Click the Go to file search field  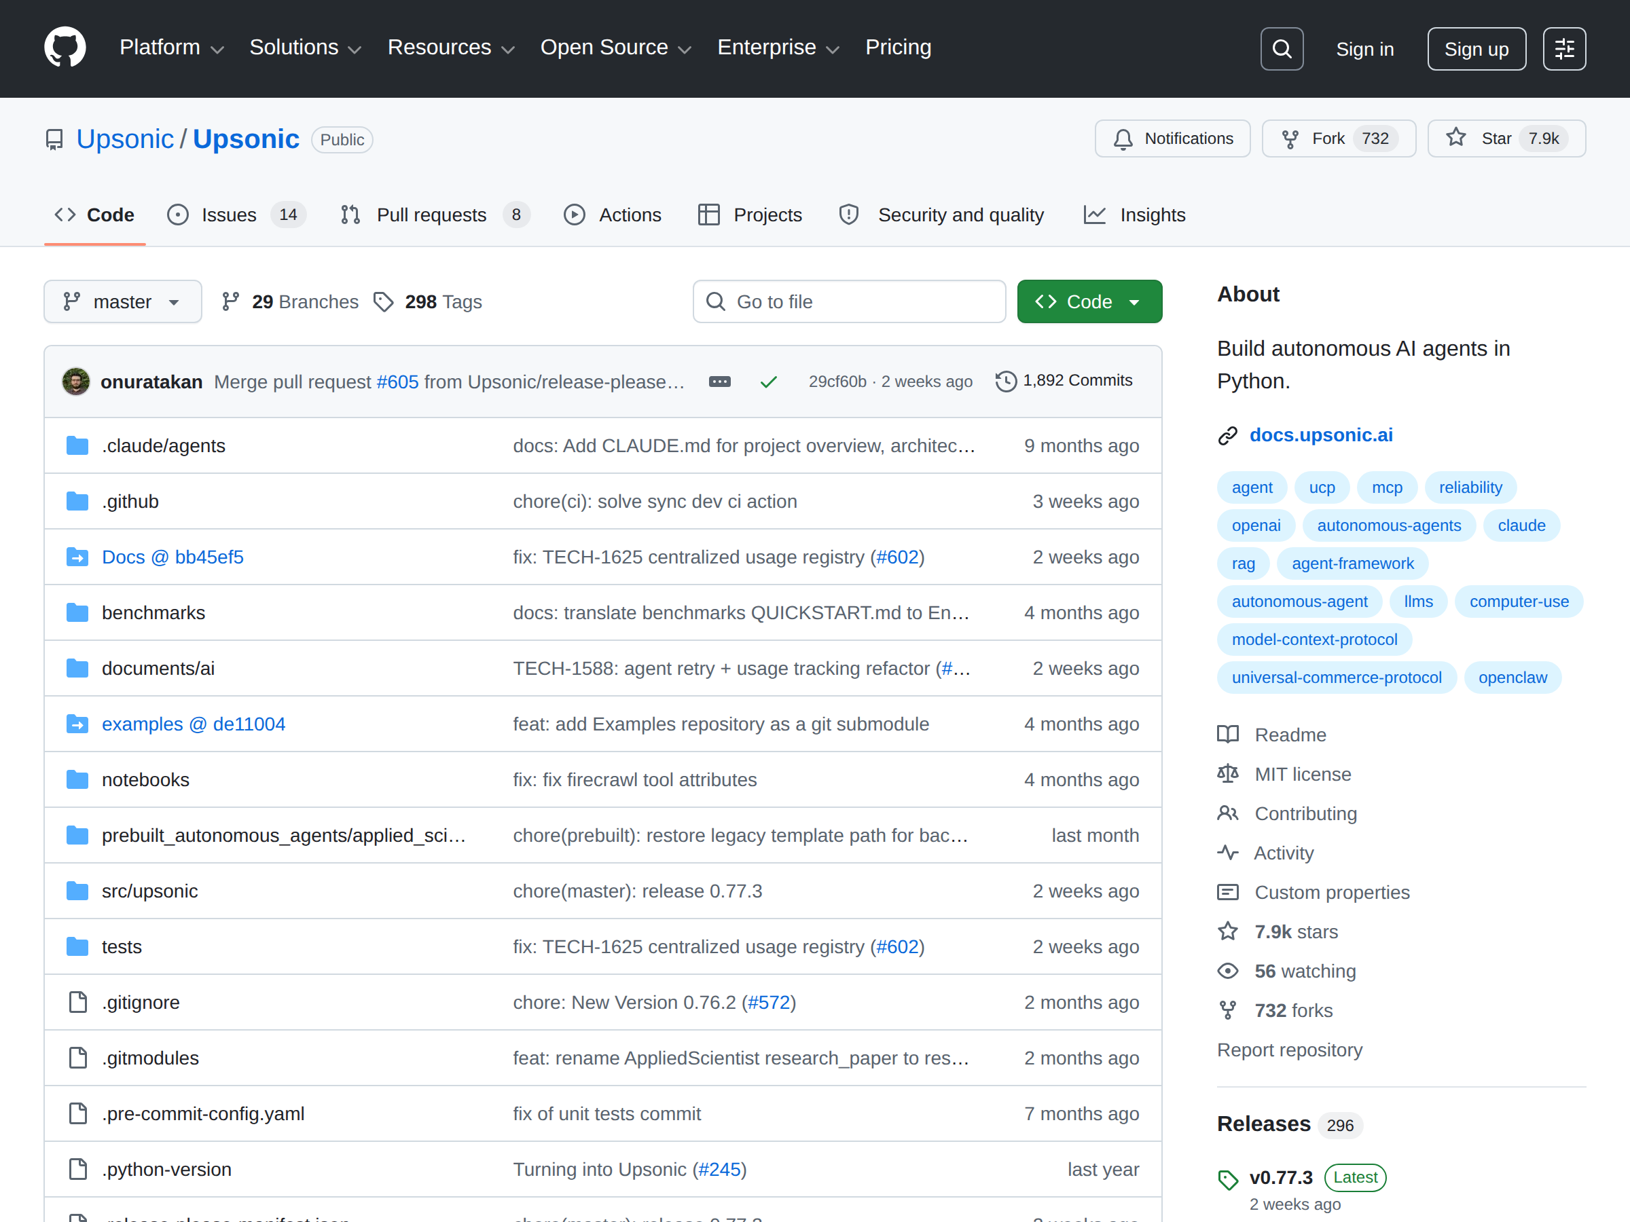point(849,302)
